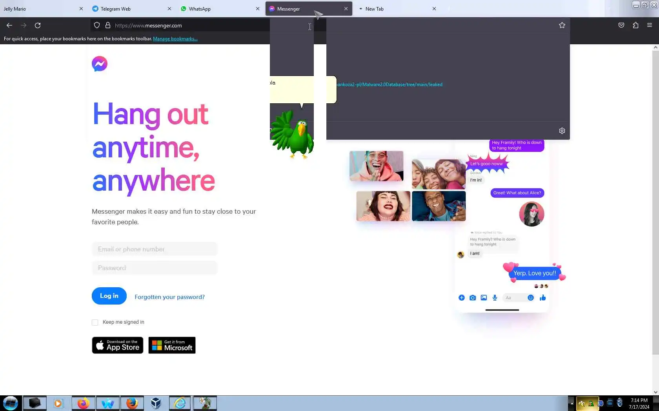The height and width of the screenshot is (411, 659).
Task: Open VirtualBox cube icon in taskbar
Action: point(156,403)
